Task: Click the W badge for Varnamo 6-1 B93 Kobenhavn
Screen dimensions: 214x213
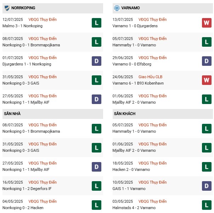Action: coord(207,80)
